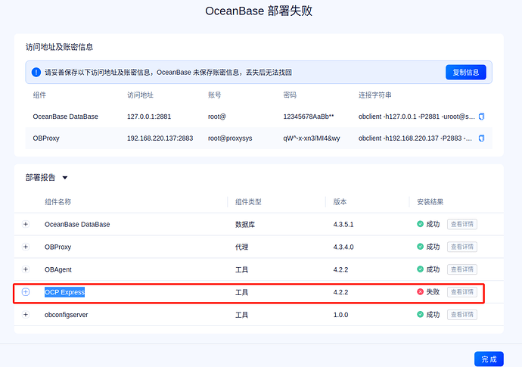Click version 1.0.0 cell

pyautogui.click(x=340, y=315)
